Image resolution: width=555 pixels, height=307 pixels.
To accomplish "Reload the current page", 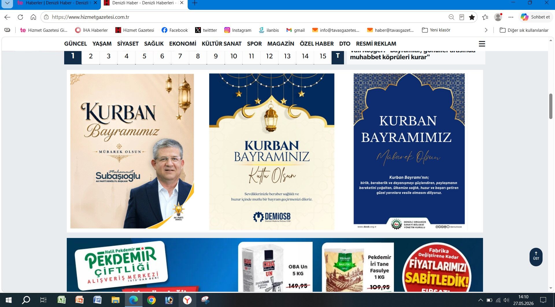I will pos(20,17).
